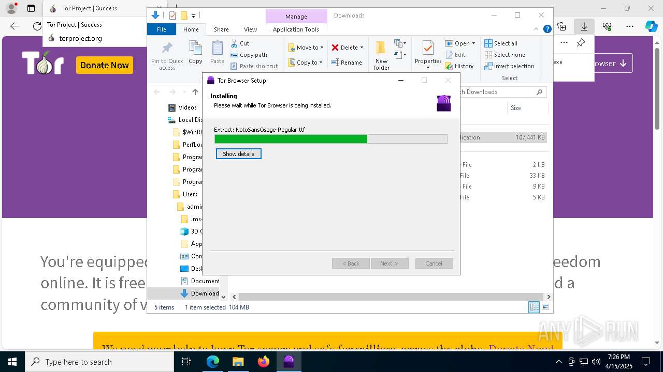663x372 pixels.
Task: Click the Up directory arrow
Action: pyautogui.click(x=195, y=92)
